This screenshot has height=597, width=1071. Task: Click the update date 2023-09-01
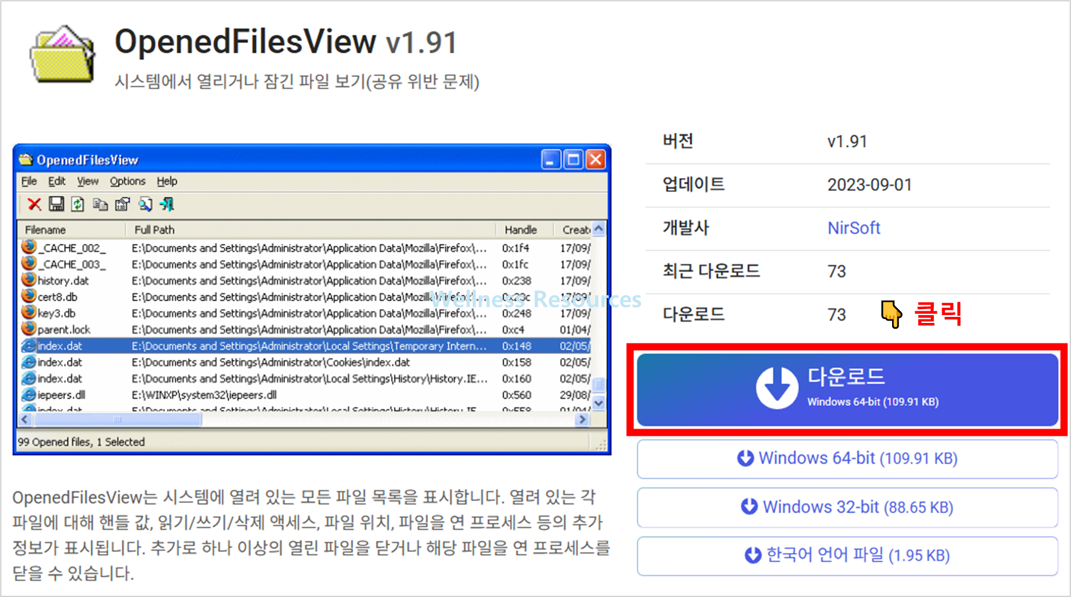click(x=869, y=185)
